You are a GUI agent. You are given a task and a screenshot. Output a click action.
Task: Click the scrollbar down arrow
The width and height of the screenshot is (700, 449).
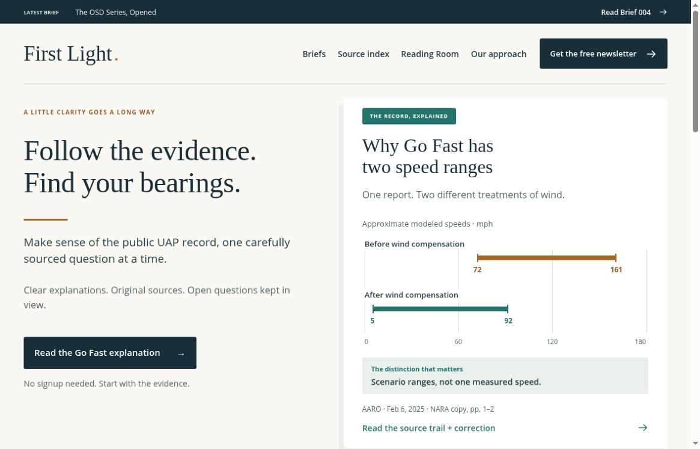[695, 443]
